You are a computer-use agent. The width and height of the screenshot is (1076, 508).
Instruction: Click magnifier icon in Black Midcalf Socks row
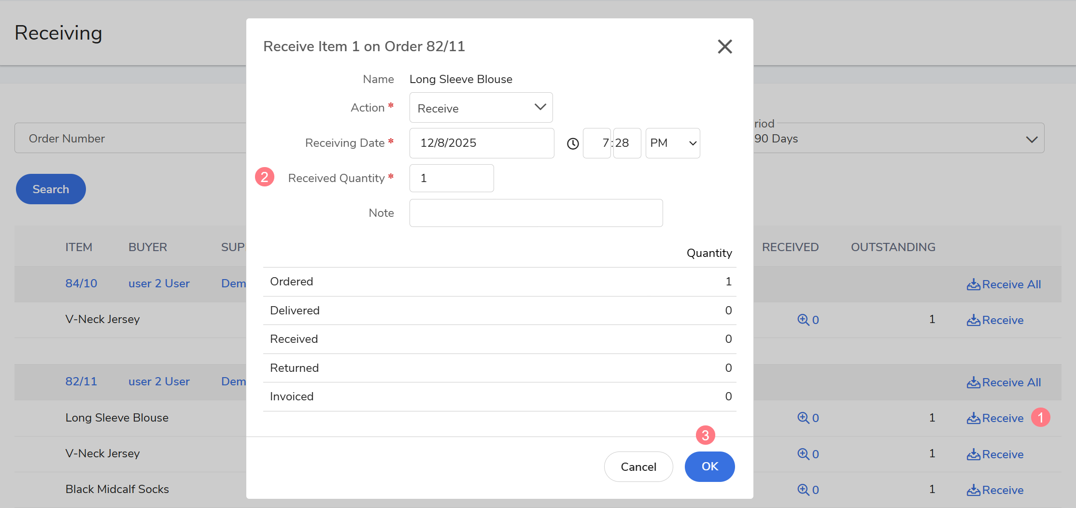(x=803, y=490)
